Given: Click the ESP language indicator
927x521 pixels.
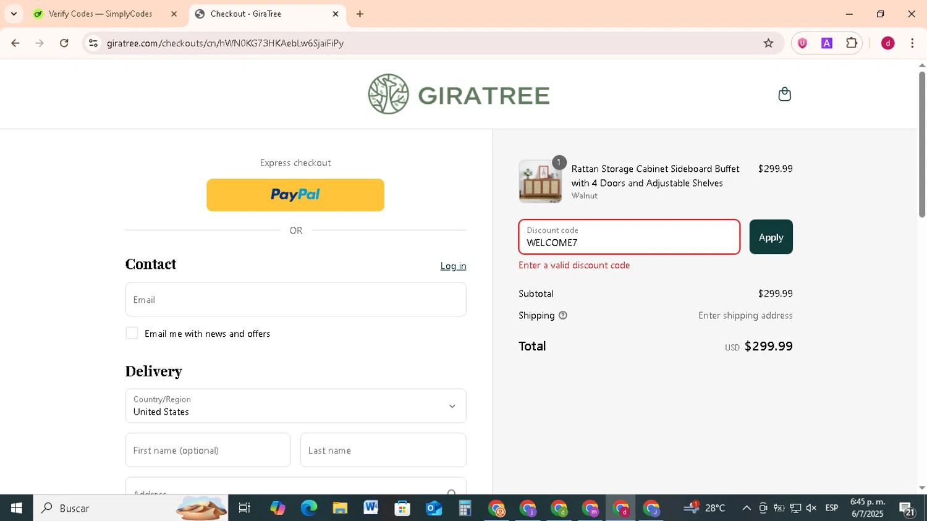Looking at the screenshot, I should (832, 508).
